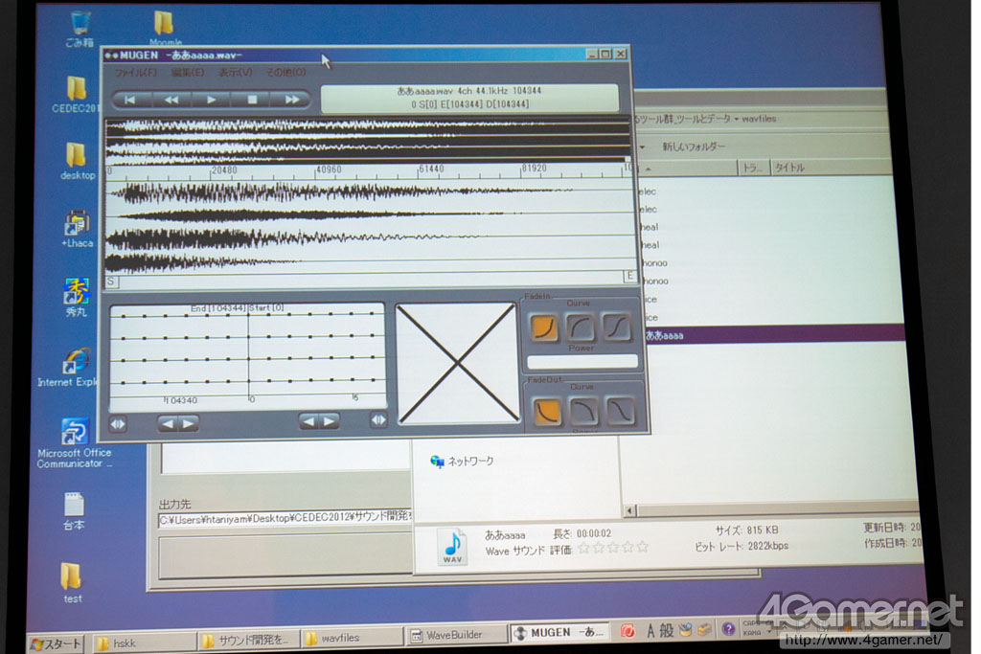The width and height of the screenshot is (981, 654).
Task: Select the +Lhaca shortcut icon
Action: pyautogui.click(x=77, y=229)
